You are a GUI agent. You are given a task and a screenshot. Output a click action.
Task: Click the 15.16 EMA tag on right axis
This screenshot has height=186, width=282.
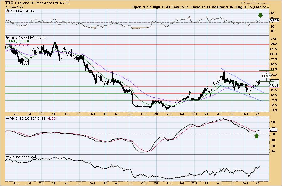point(274,85)
